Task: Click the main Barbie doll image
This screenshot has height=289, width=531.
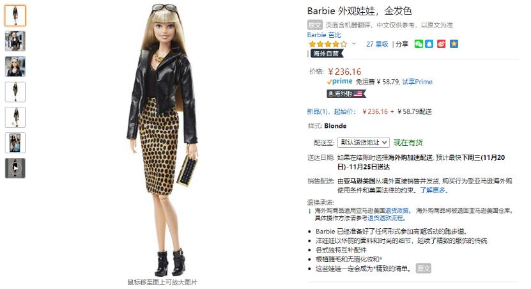Action: pyautogui.click(x=162, y=141)
